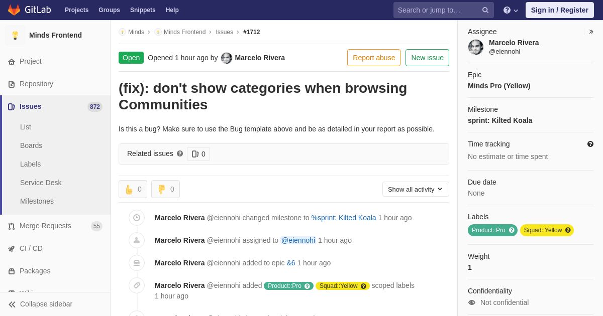Collapse the right sidebar with double chevron
This screenshot has width=603, height=316.
591,32
